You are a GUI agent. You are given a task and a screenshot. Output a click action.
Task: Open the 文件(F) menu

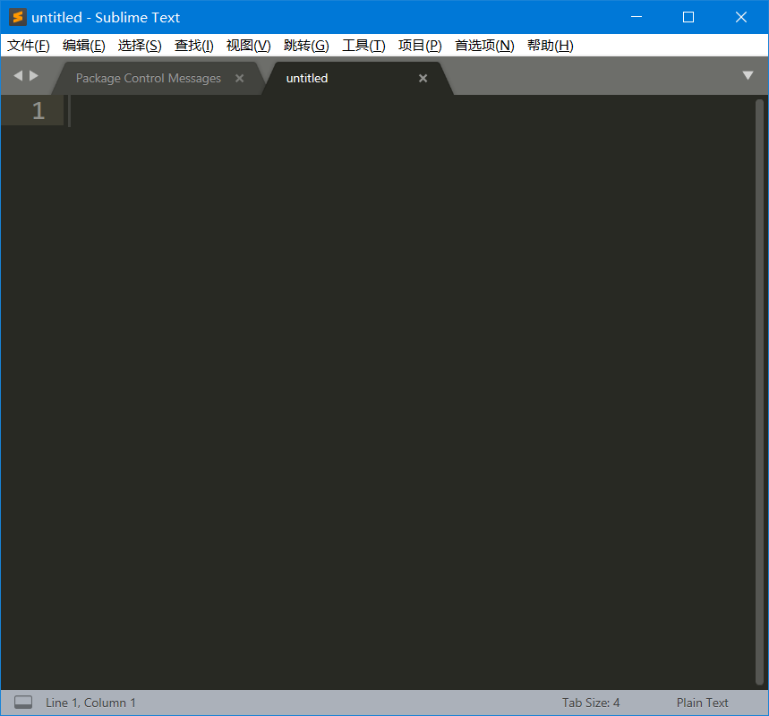(28, 46)
